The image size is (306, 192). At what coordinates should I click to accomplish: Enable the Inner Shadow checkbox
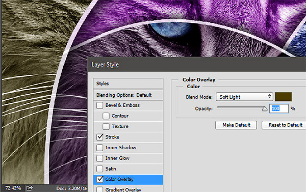tap(100, 148)
